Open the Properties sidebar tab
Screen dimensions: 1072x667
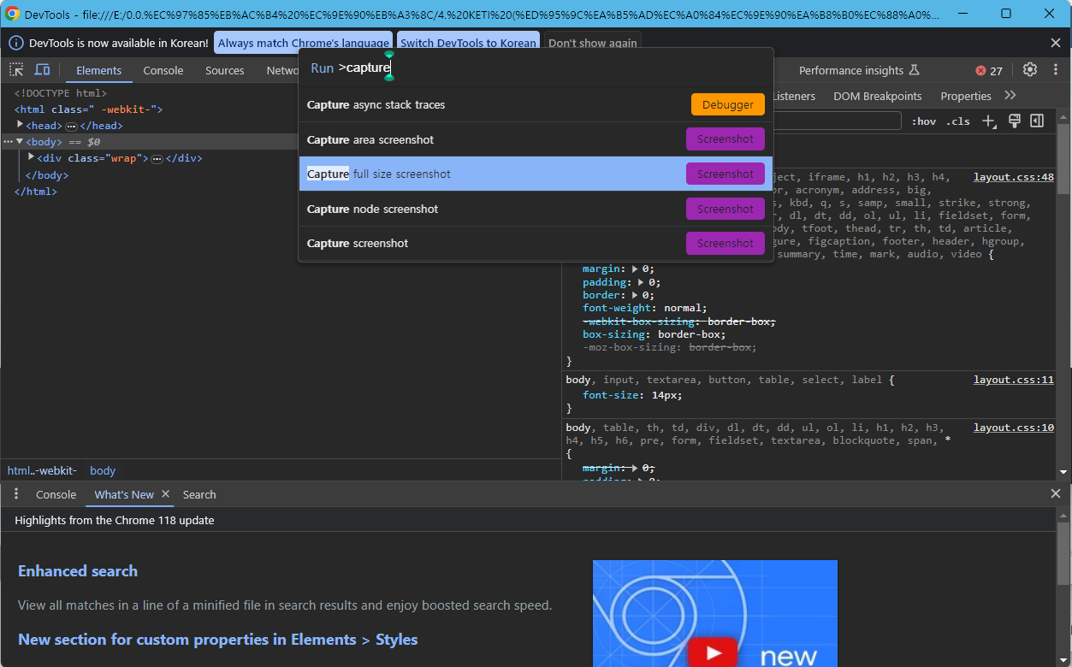(966, 96)
